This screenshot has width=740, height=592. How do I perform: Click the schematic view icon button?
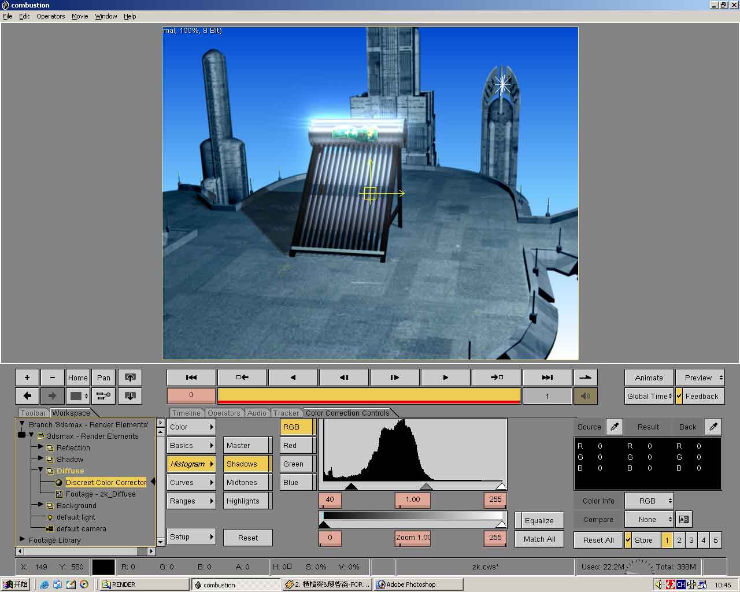pyautogui.click(x=103, y=396)
